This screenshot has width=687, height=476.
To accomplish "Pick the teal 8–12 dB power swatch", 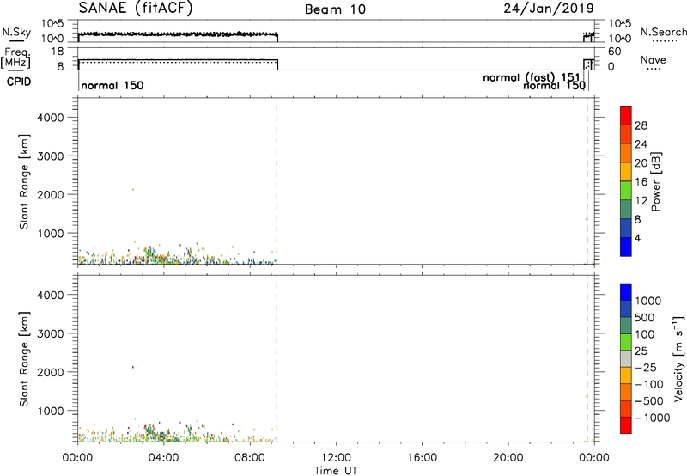I will click(x=626, y=209).
